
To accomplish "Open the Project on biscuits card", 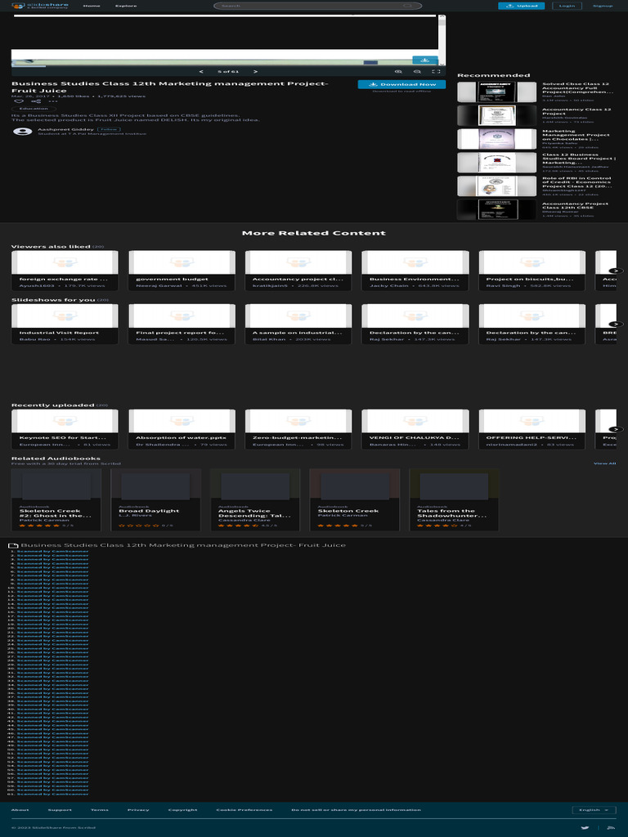I will coord(532,271).
